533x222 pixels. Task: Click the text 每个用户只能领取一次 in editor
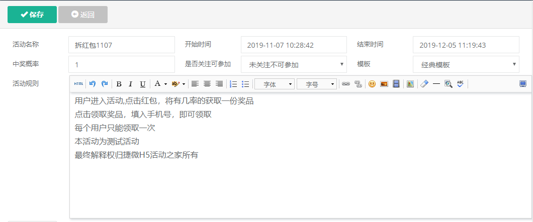tap(115, 128)
